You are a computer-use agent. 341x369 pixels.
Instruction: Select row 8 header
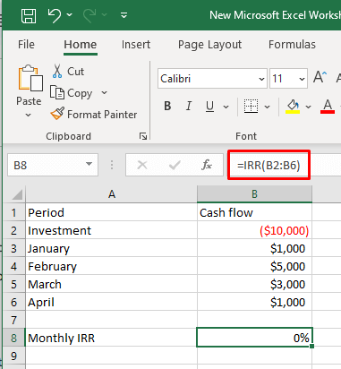click(14, 338)
